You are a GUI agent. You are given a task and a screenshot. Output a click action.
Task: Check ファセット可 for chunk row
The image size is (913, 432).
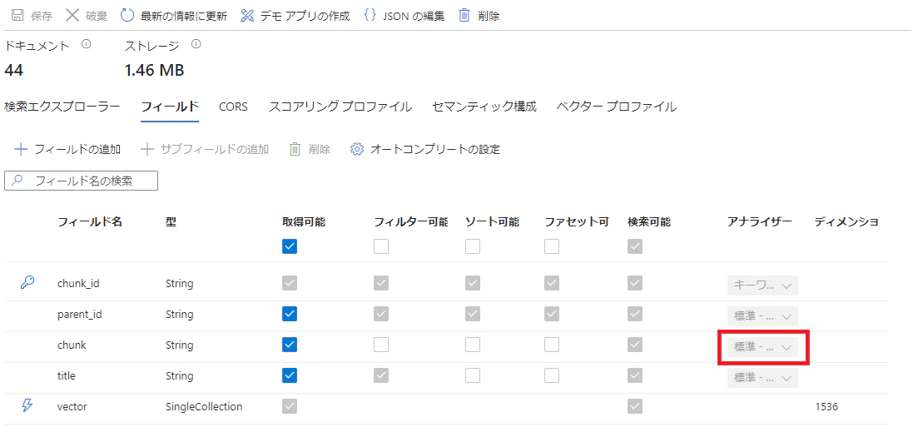[552, 345]
